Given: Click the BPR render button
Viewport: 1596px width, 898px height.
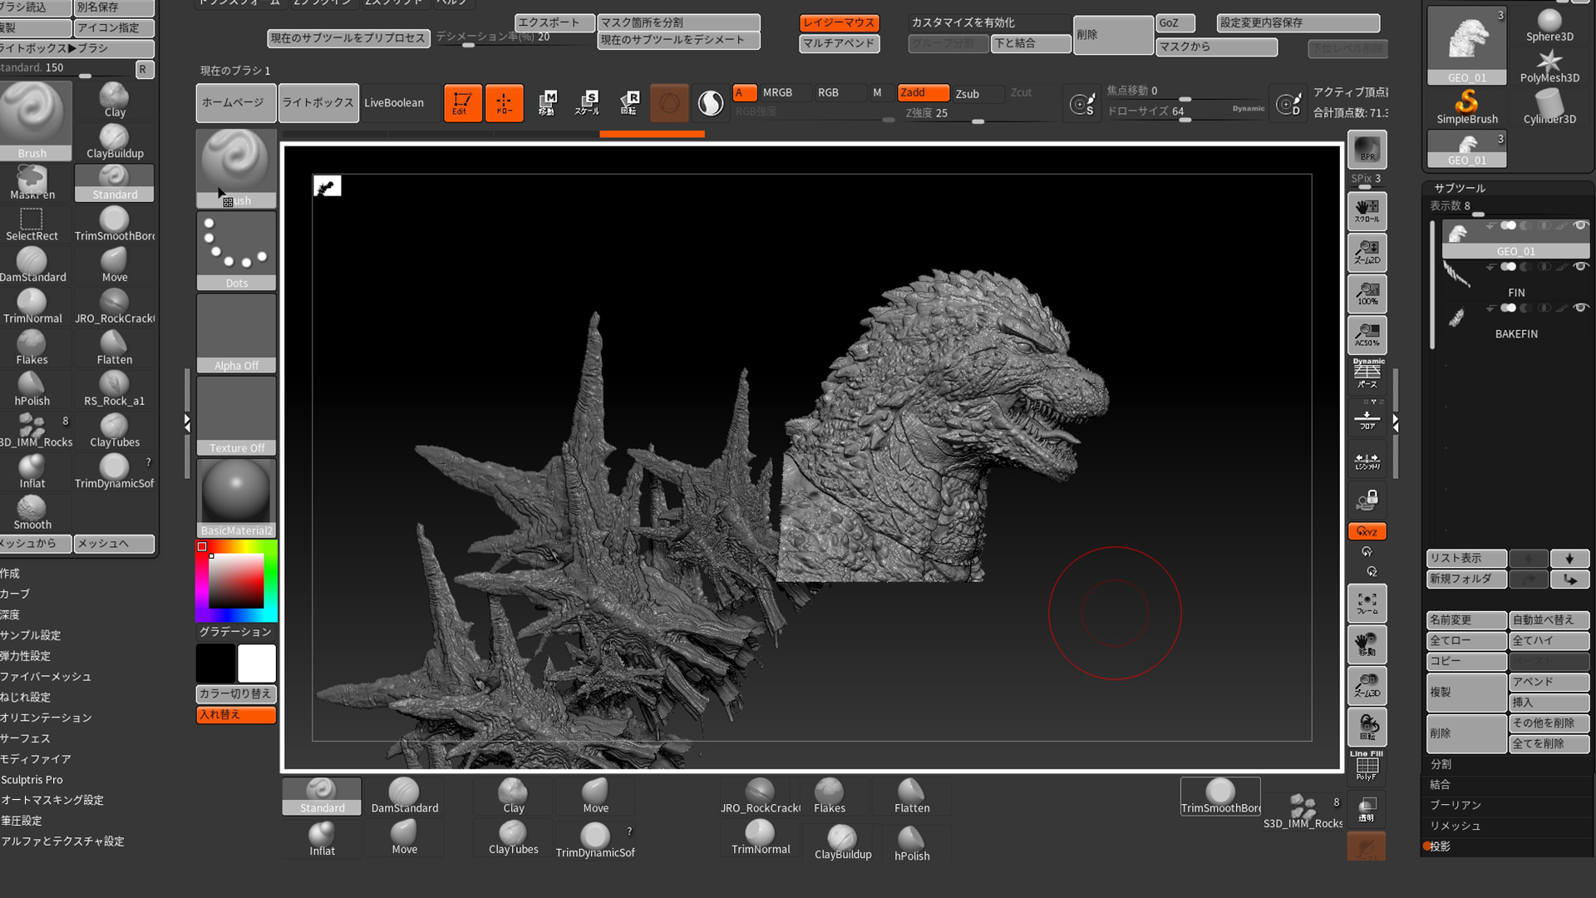Looking at the screenshot, I should pos(1367,150).
